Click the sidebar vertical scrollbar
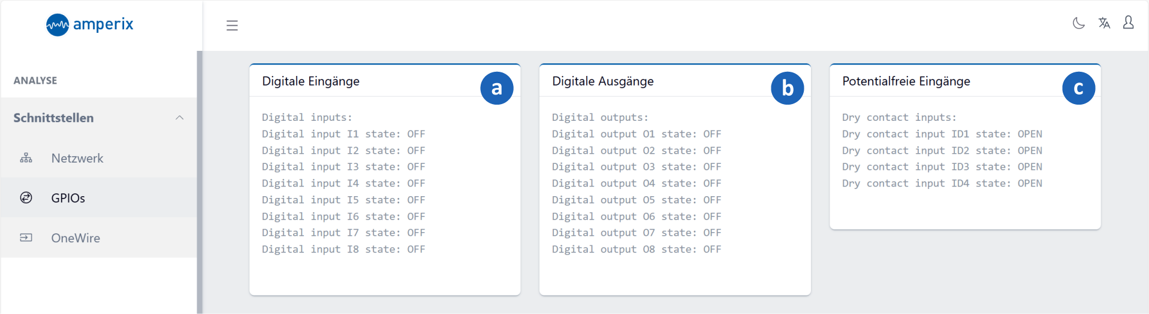This screenshot has height=314, width=1149. click(200, 182)
